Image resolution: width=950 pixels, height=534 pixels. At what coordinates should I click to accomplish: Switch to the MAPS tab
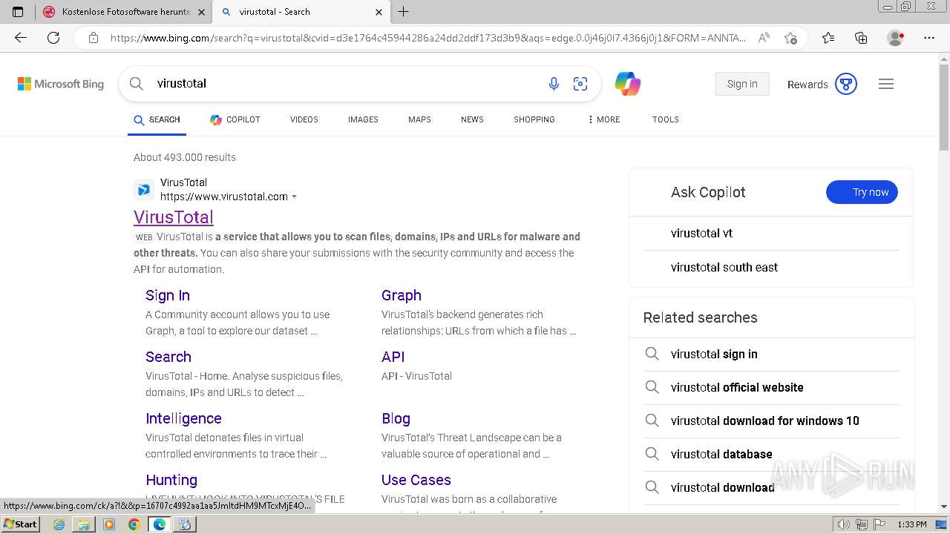click(419, 119)
